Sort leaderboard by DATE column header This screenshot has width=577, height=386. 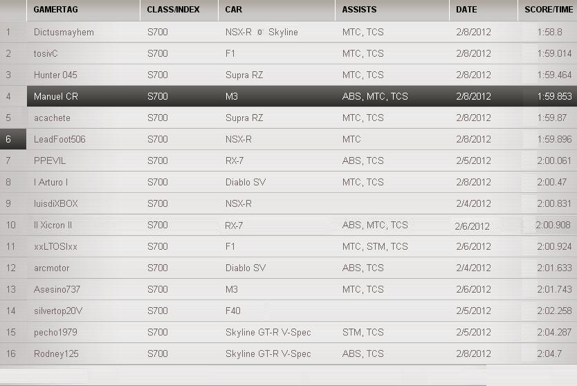click(466, 10)
